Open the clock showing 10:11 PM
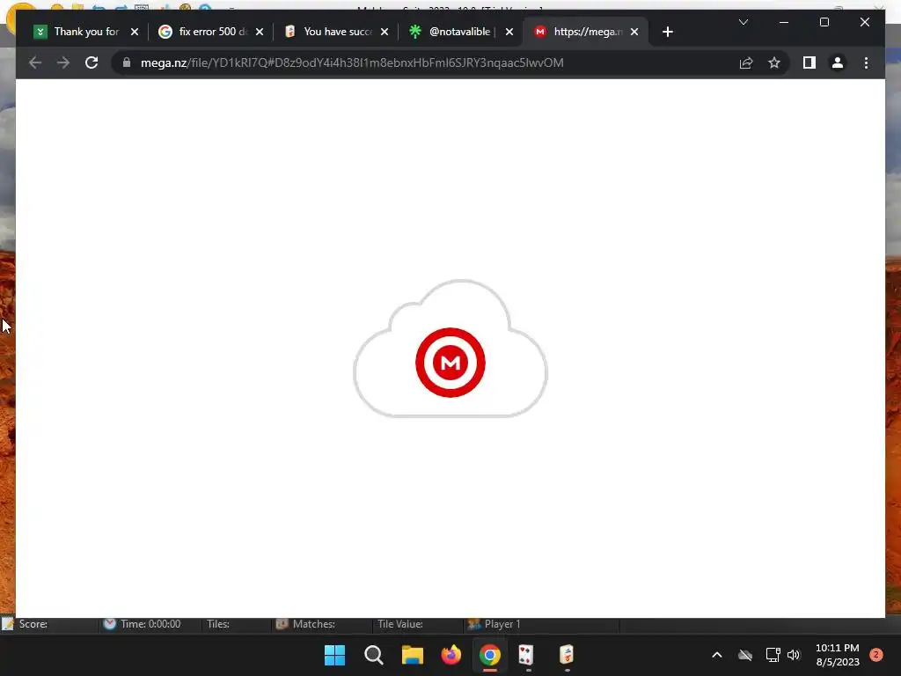The width and height of the screenshot is (901, 676). [x=838, y=655]
